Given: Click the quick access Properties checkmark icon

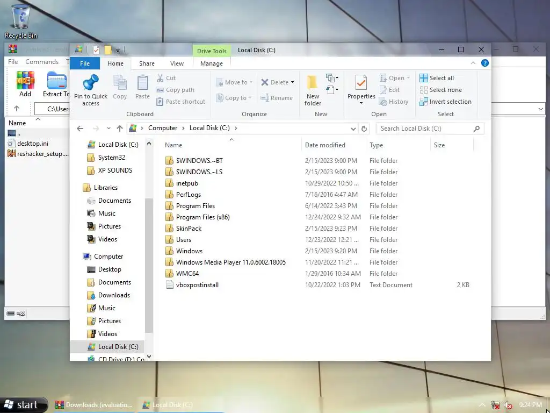Looking at the screenshot, I should (96, 50).
